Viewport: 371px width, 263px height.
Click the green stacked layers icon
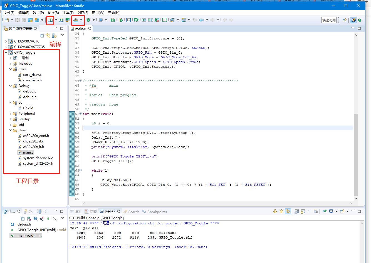coord(68,20)
